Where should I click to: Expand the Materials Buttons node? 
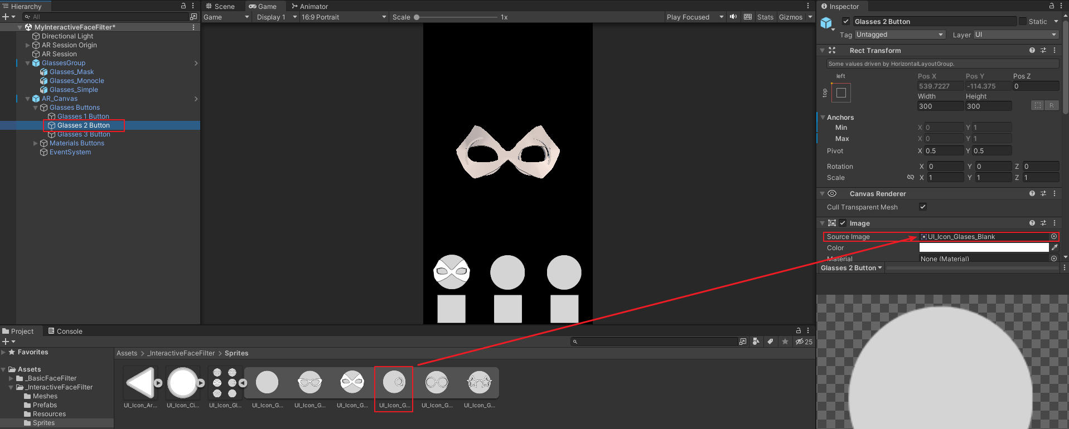coord(36,143)
